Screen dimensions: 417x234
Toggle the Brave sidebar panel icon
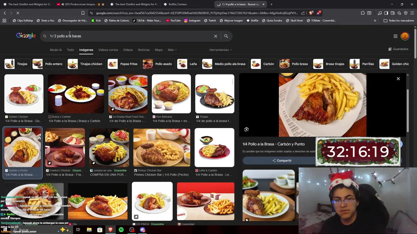coord(386,13)
